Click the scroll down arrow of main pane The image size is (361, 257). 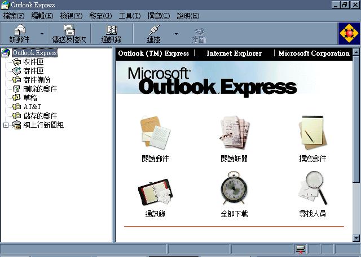click(356, 238)
